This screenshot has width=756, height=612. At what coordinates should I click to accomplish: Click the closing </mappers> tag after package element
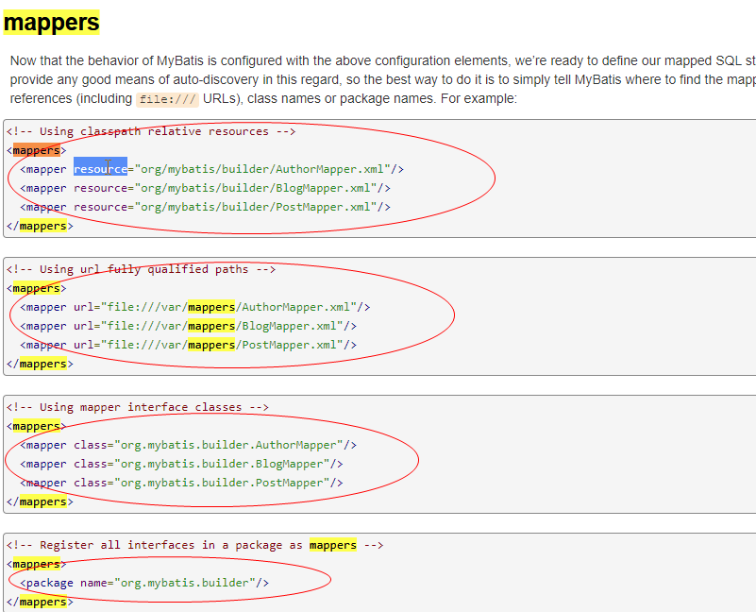click(40, 602)
